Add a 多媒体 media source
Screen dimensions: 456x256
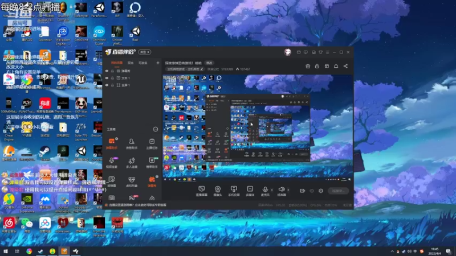pos(250,191)
